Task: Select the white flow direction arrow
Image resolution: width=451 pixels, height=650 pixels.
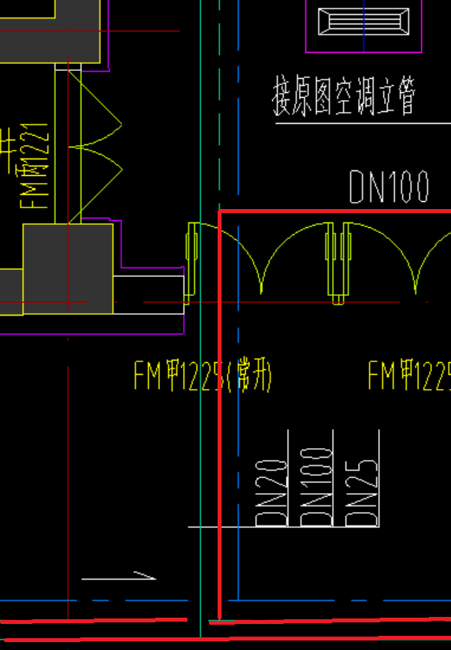Action: 119,575
